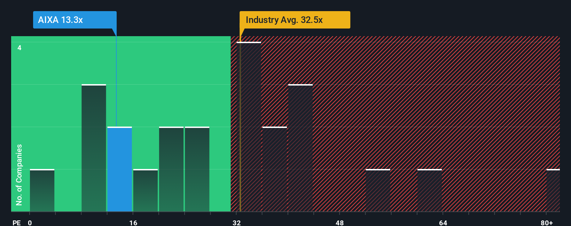Image resolution: width=571 pixels, height=226 pixels.
Task: Click the x-axis label 48
Action: coord(340,223)
